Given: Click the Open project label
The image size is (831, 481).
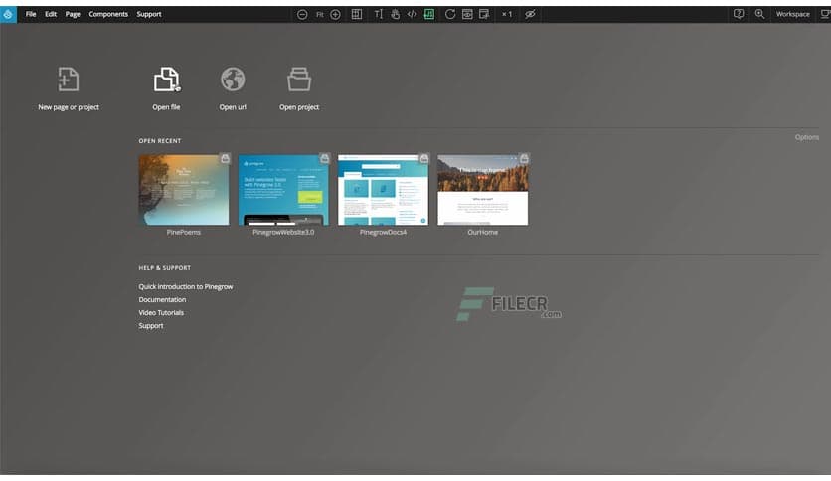Looking at the screenshot, I should click(x=299, y=107).
